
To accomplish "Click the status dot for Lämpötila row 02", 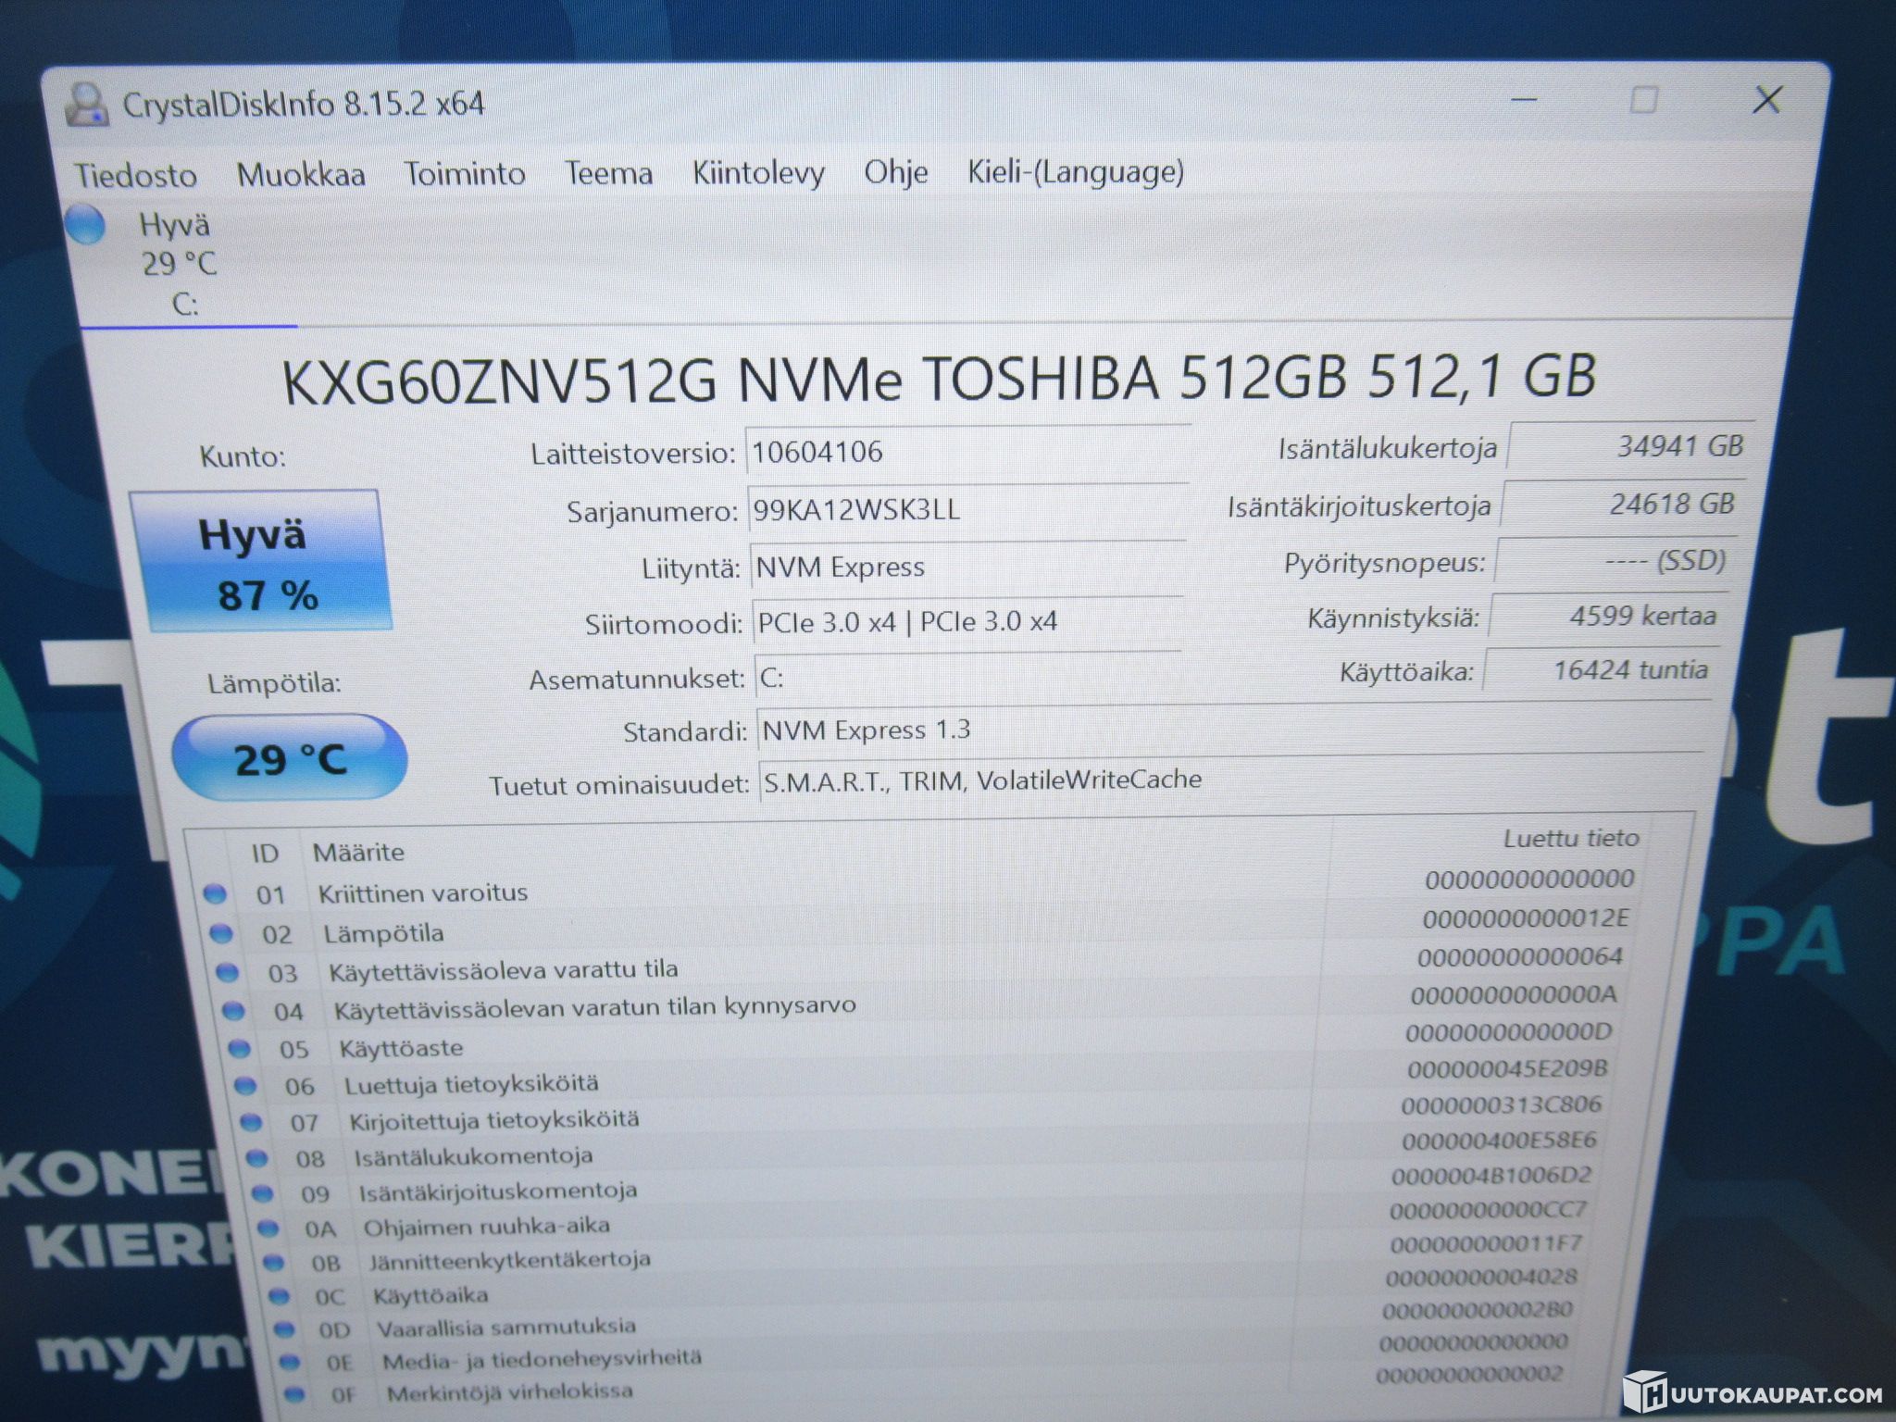I will tap(221, 933).
